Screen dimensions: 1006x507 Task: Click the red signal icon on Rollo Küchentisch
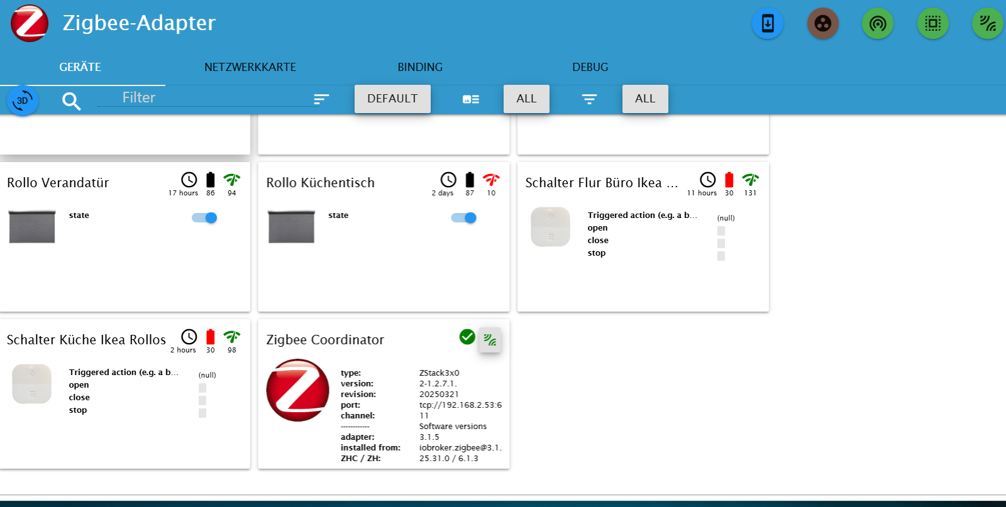coord(491,180)
